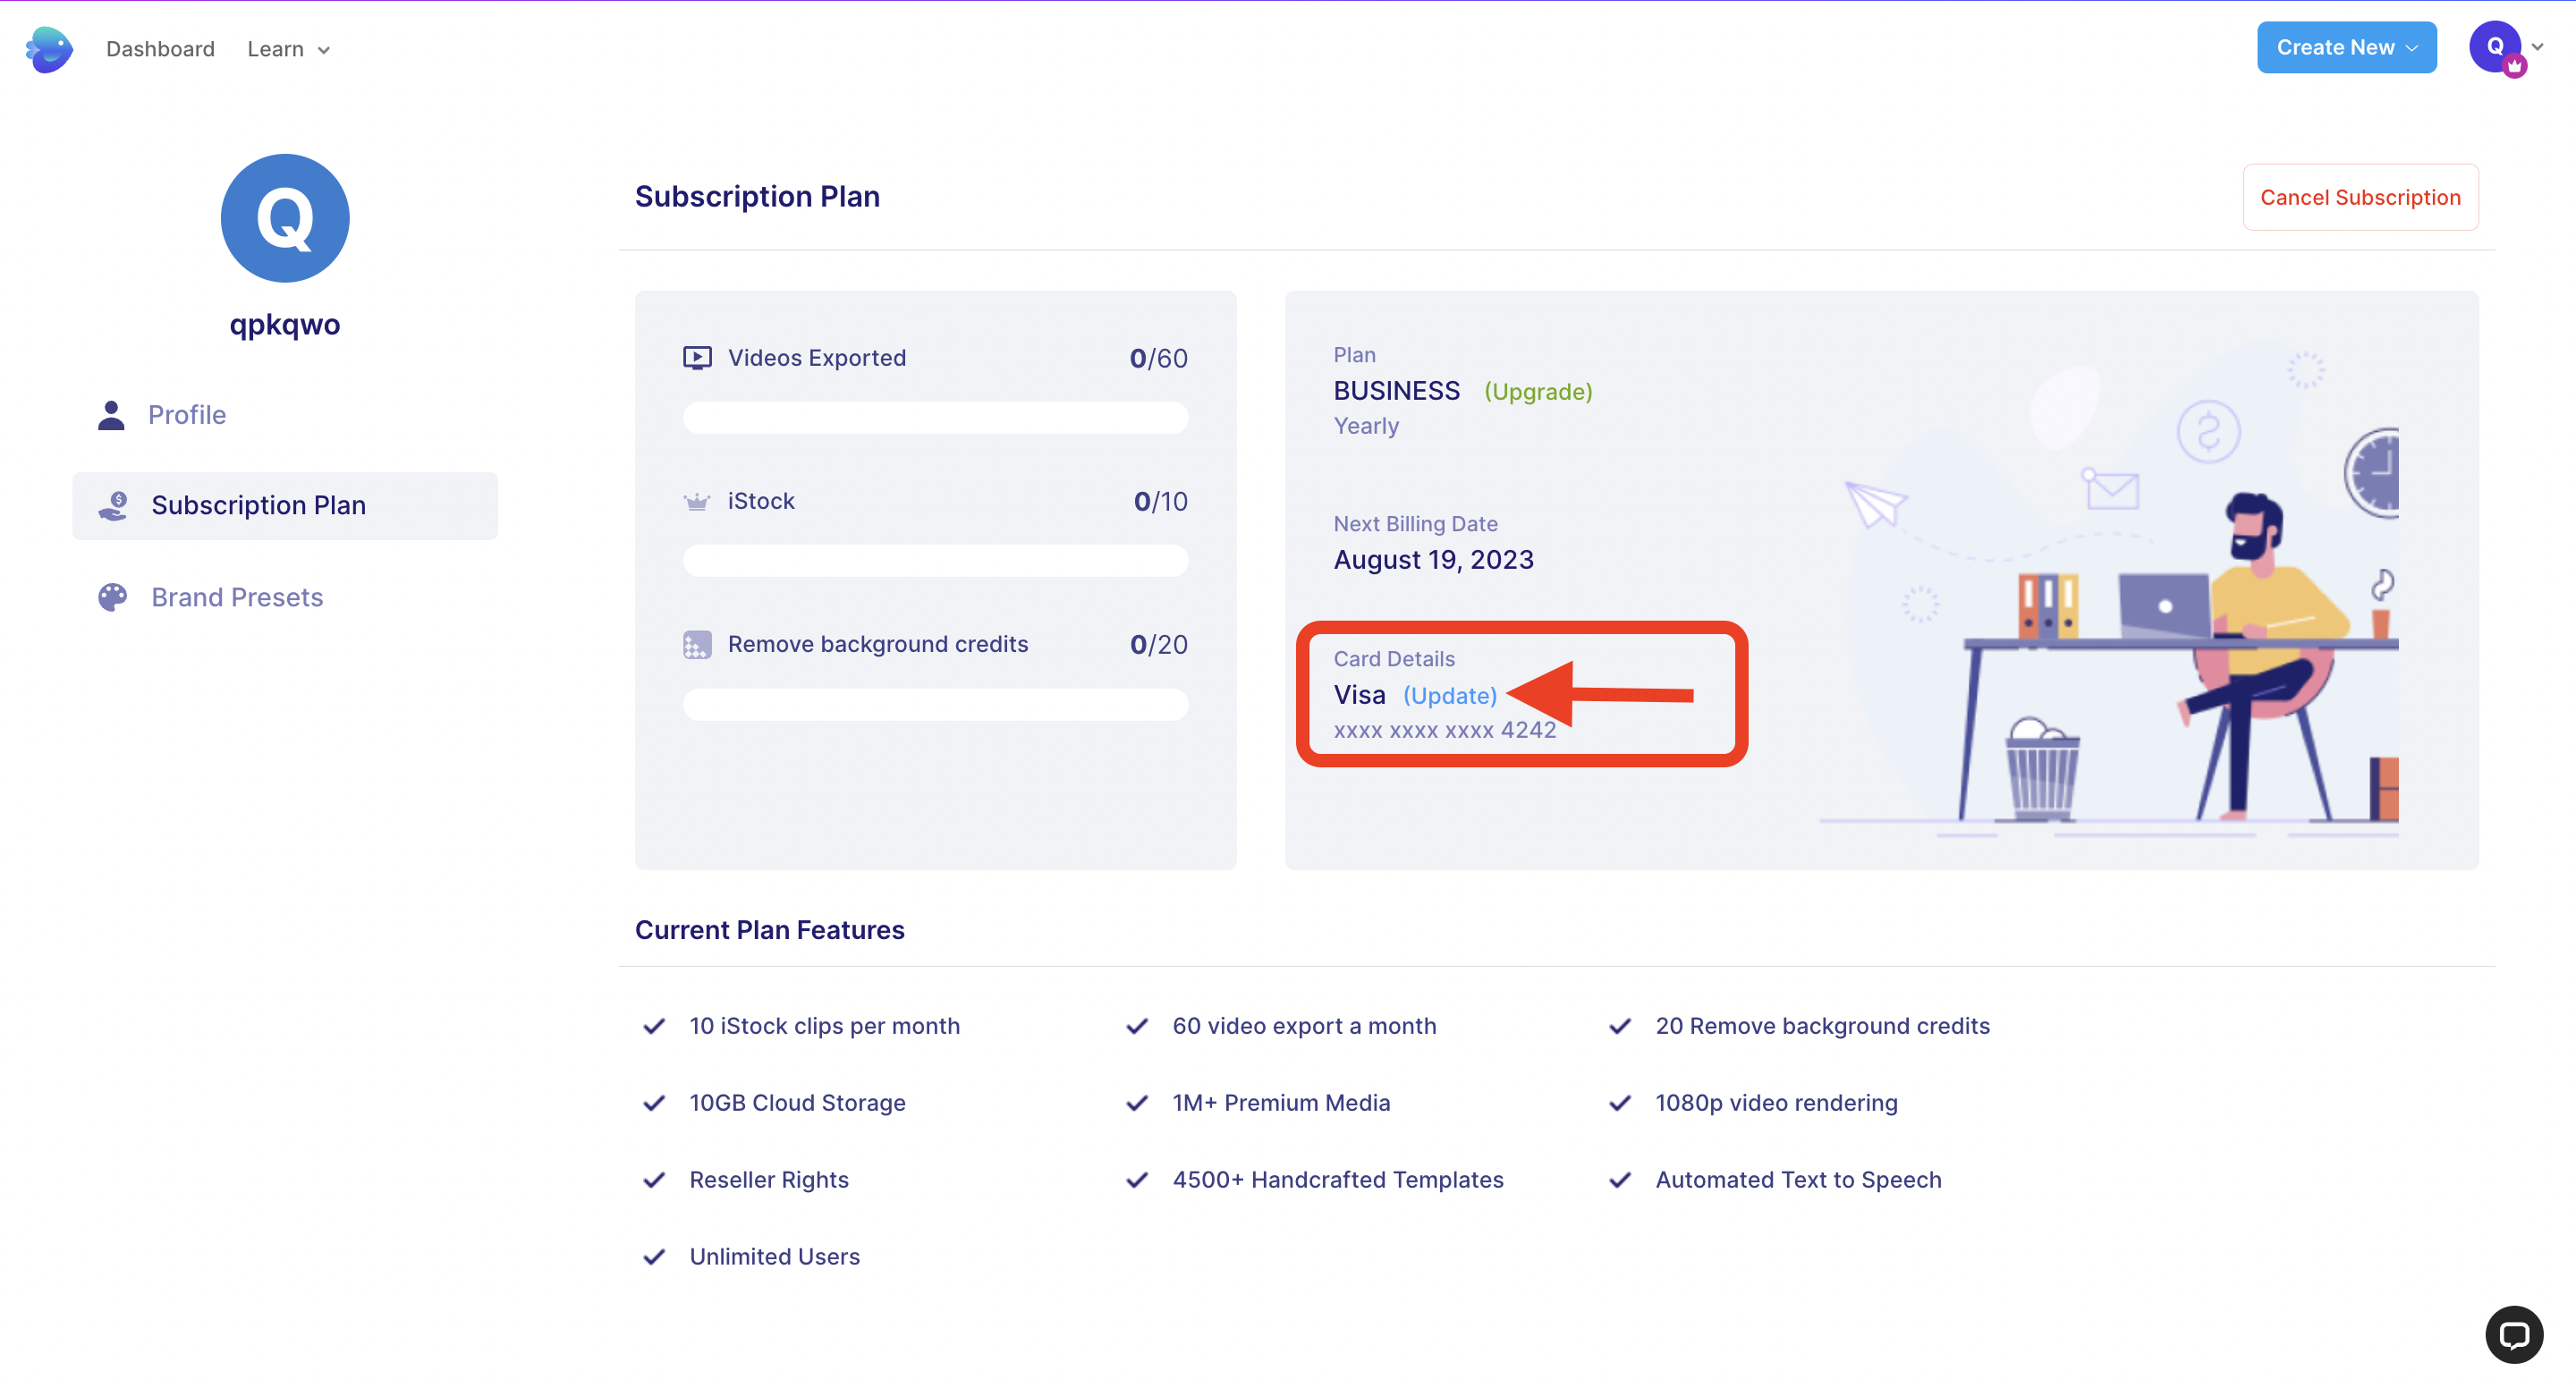The width and height of the screenshot is (2576, 1388).
Task: Open the Brand Presets section
Action: point(237,597)
